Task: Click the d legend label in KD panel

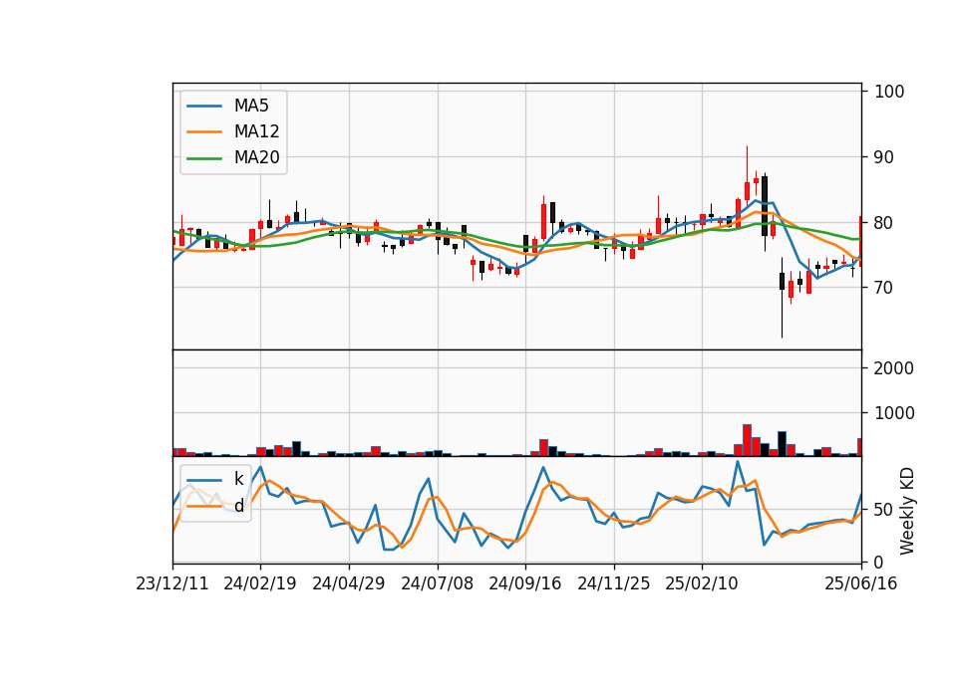Action: pos(238,506)
